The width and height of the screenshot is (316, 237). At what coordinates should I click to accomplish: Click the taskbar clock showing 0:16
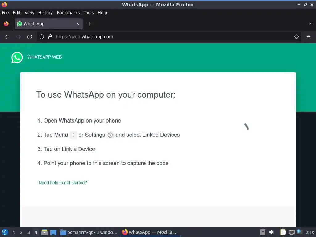tap(310, 232)
